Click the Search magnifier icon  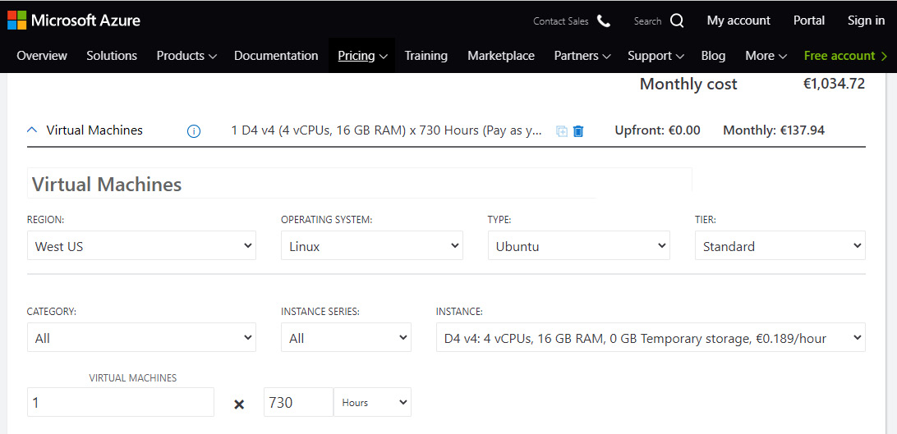point(677,21)
